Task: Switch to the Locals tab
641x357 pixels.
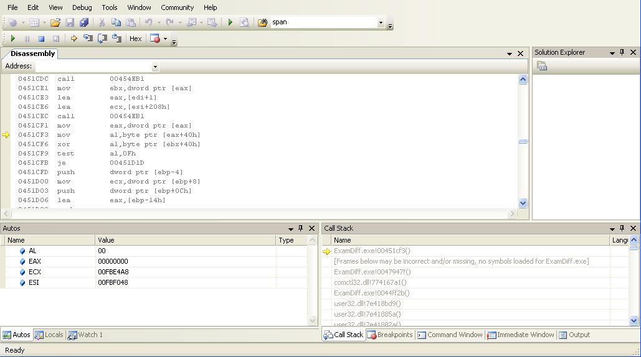Action: (x=49, y=335)
